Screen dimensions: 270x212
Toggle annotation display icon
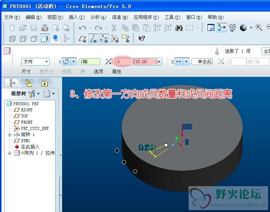pos(125,39)
